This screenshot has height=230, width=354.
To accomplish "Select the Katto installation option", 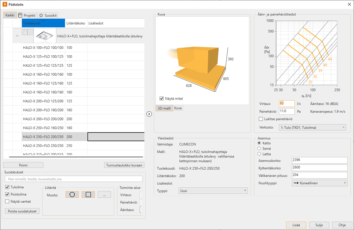I will click(x=259, y=143).
